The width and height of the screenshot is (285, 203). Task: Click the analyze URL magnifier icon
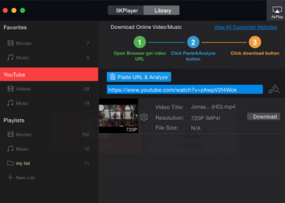coord(274,89)
